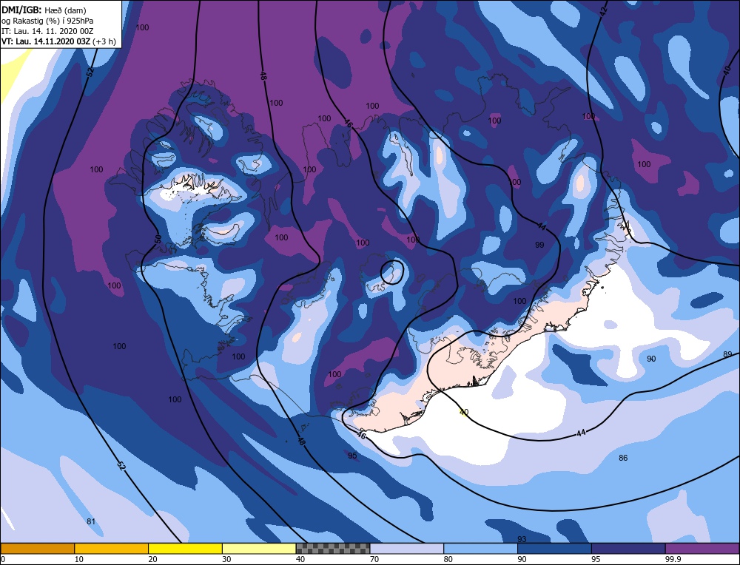Click the legend scale label '70'
The width and height of the screenshot is (740, 565).
tap(374, 559)
